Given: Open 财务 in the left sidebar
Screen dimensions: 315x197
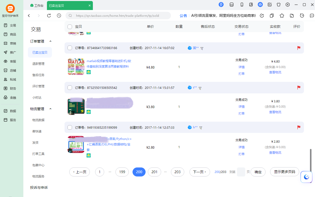Looking at the screenshot, I should tap(10, 88).
